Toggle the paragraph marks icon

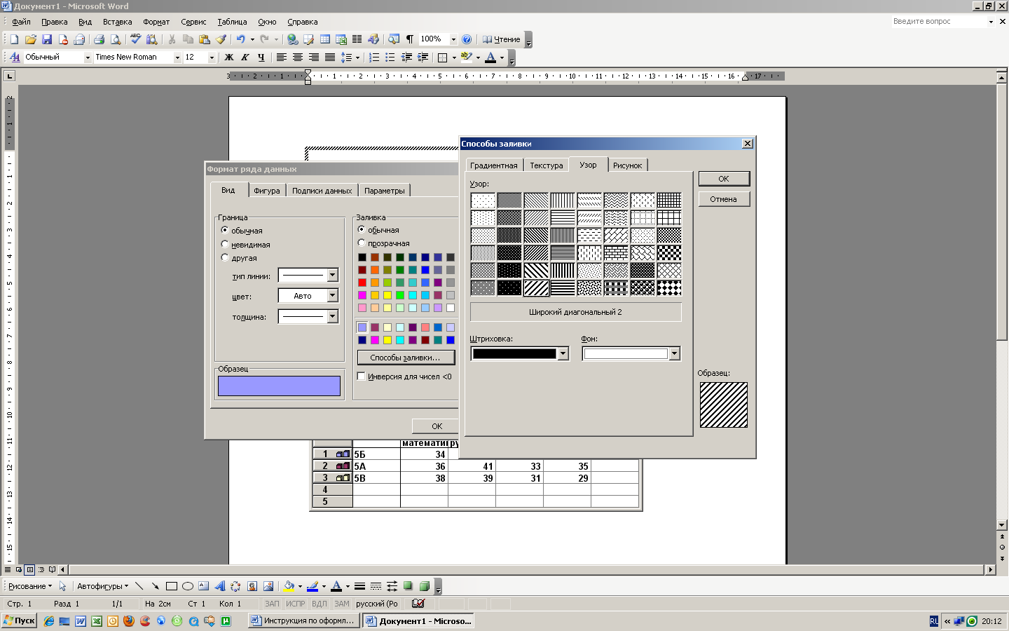coord(410,39)
